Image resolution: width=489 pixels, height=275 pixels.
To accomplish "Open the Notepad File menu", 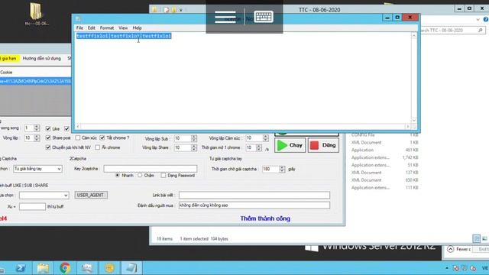I will pos(79,27).
